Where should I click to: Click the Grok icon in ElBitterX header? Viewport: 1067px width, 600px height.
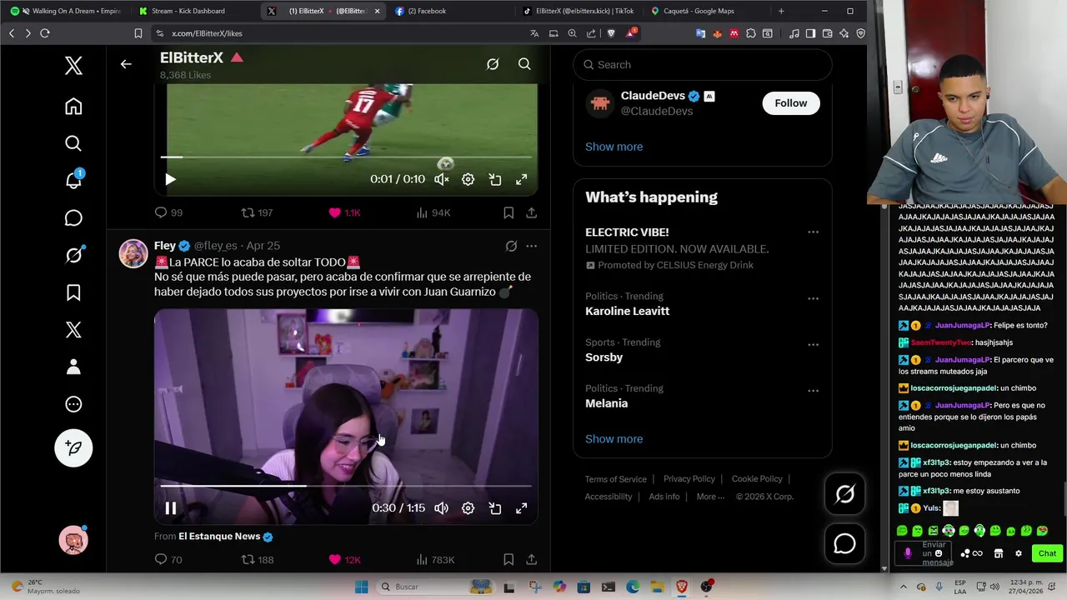click(493, 64)
